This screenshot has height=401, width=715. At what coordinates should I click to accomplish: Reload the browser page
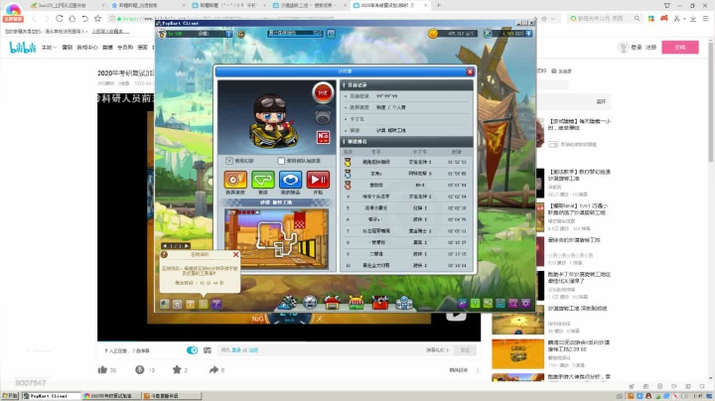pyautogui.click(x=60, y=19)
